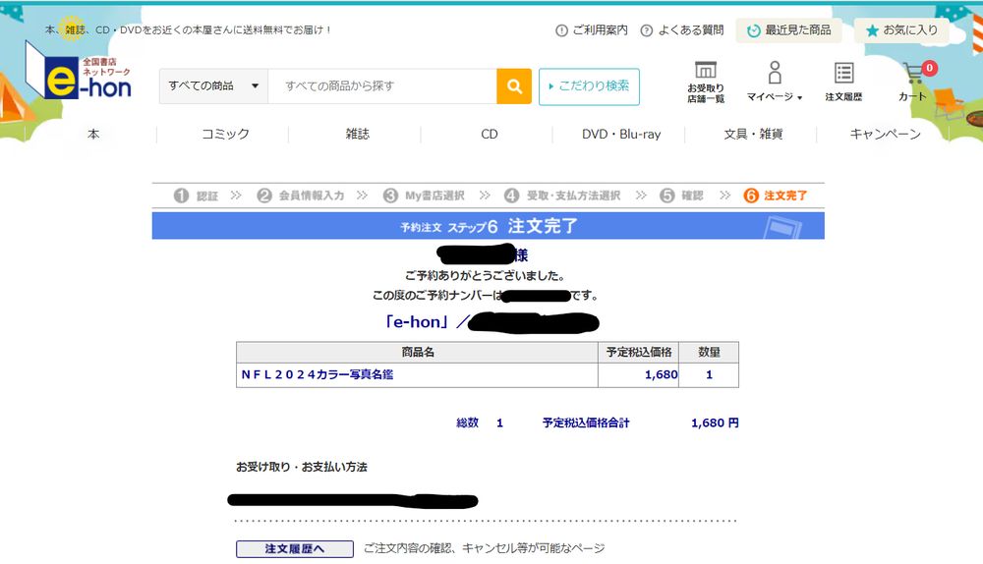Click the こだわり検索 button

point(589,86)
